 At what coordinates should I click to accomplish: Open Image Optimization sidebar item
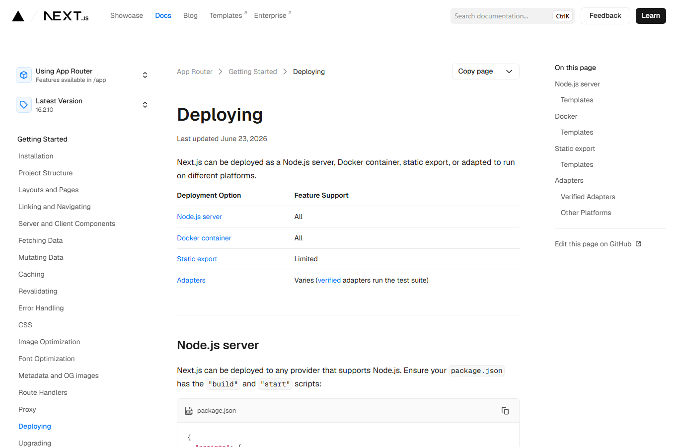[49, 342]
